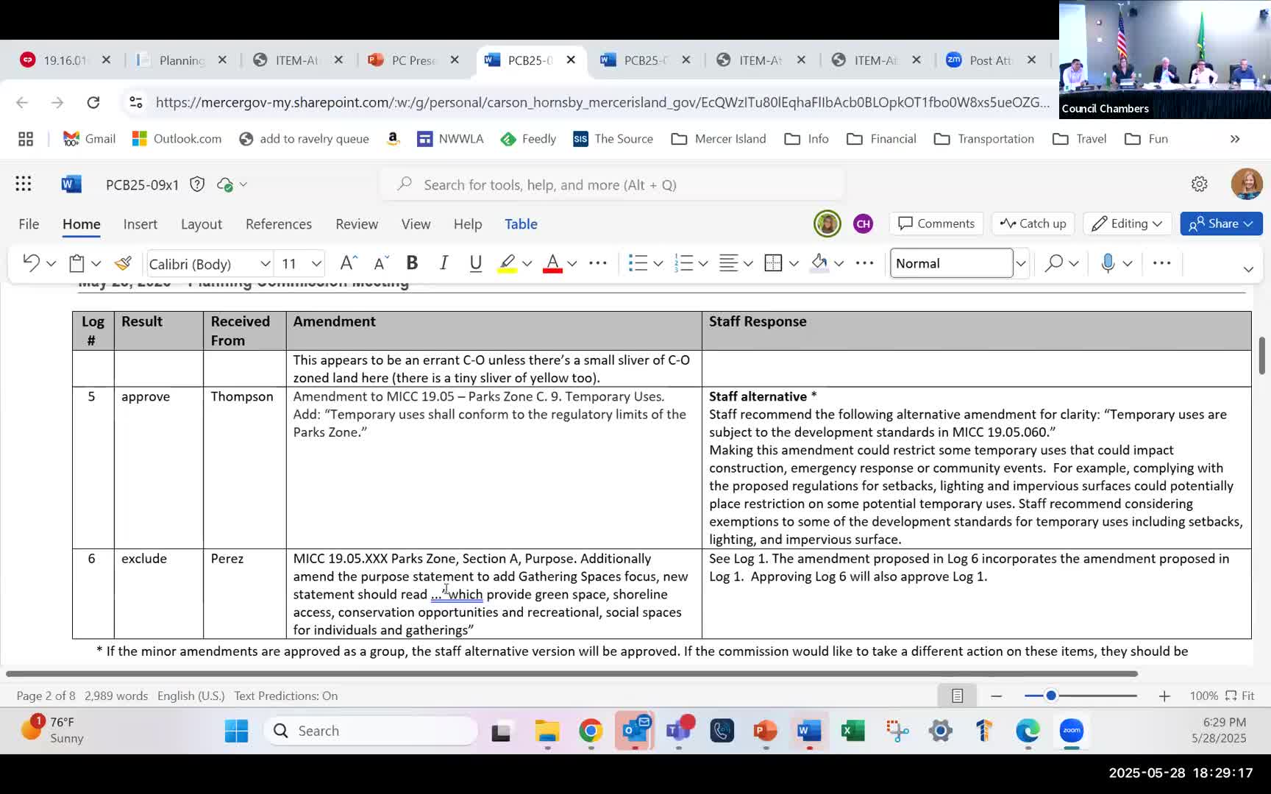
Task: Open the References ribbon tab
Action: click(x=278, y=224)
